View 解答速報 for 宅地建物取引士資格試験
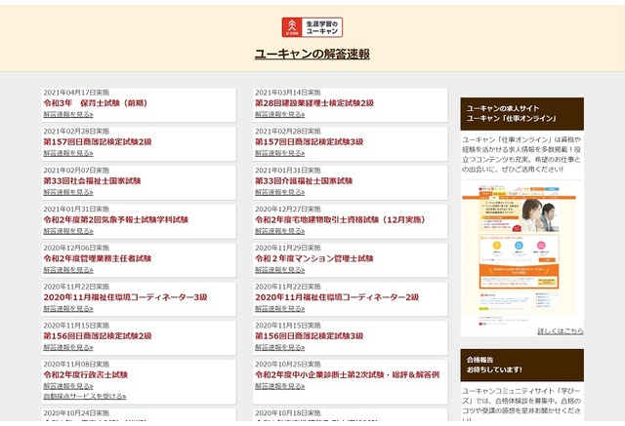Viewport: 625px width, 426px height. [x=280, y=231]
